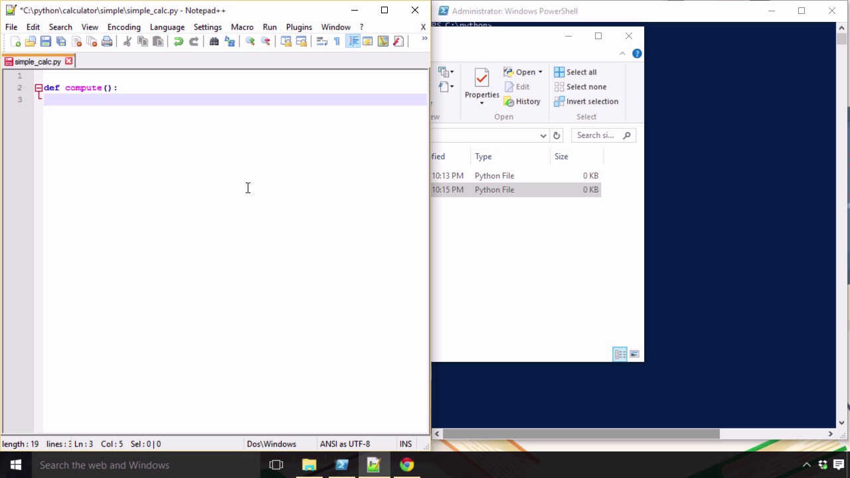This screenshot has width=850, height=478.
Task: Click the Copy toolbar icon
Action: click(x=143, y=41)
